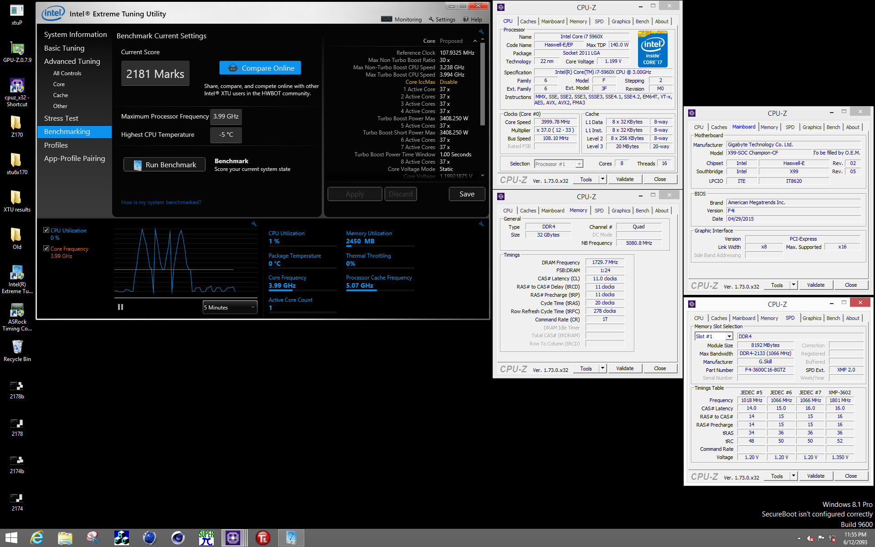Open App-Profile Pairing section
This screenshot has height=547, width=875.
coord(75,158)
